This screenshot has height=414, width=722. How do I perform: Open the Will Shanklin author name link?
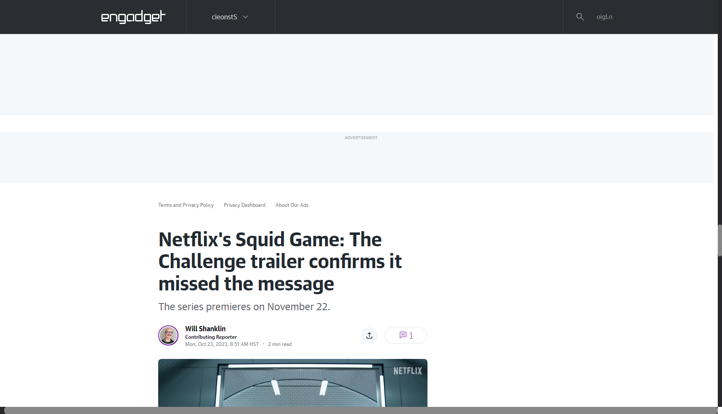pos(205,329)
